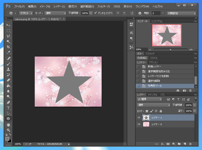
Task: Select the Hand tool
Action: 8,125
